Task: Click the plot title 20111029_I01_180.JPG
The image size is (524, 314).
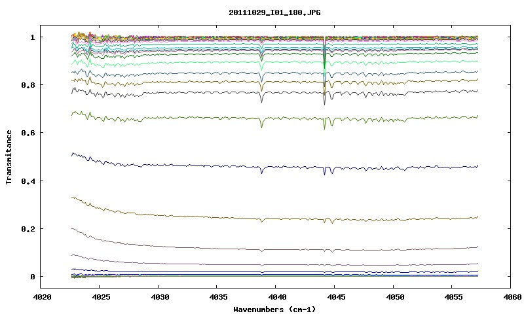Action: (274, 12)
